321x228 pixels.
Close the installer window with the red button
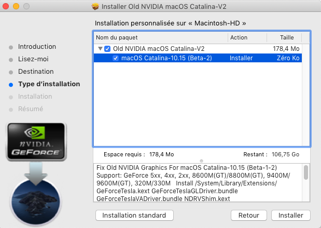point(6,6)
